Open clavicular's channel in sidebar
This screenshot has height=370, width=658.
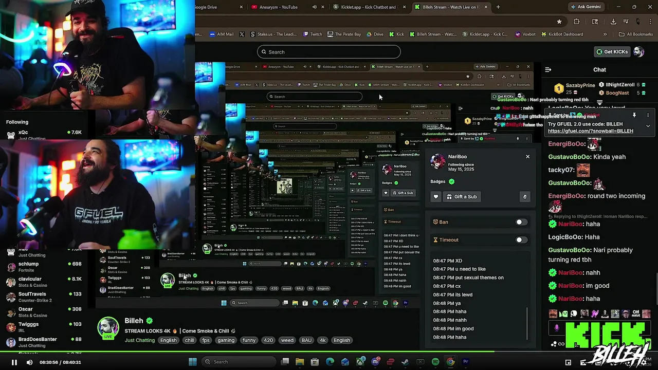pyautogui.click(x=44, y=282)
